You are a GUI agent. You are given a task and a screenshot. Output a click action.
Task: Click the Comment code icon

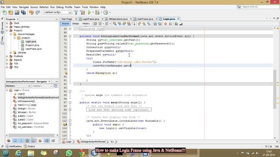tap(176, 24)
